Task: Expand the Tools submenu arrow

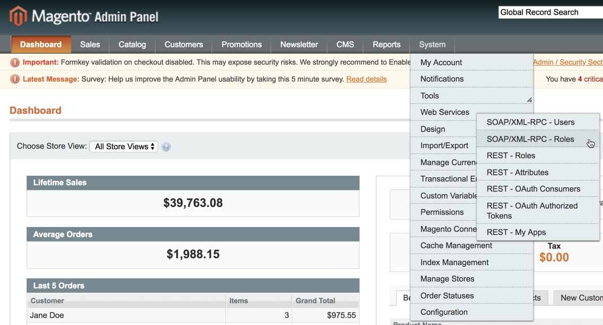Action: click(529, 100)
